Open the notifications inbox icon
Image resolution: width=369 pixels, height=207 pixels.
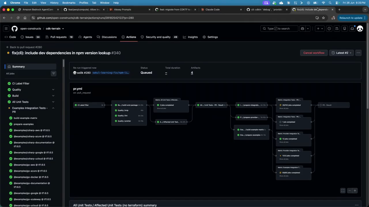pos(352,28)
